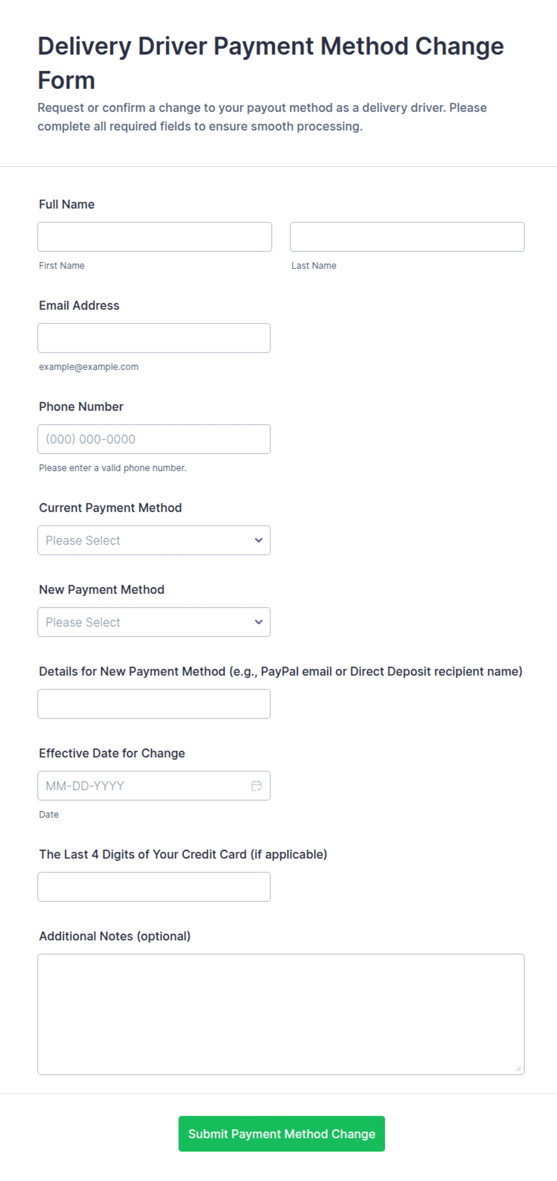
Task: Focus the Email Address text box
Action: [154, 338]
